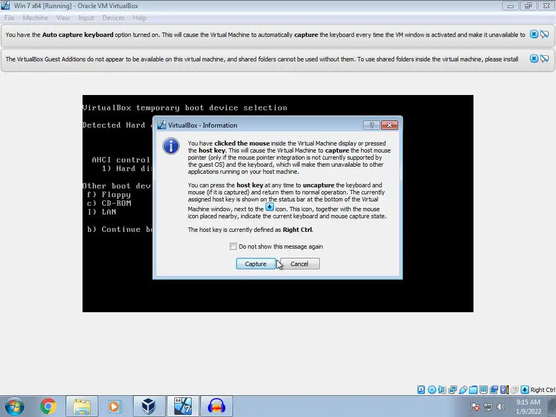This screenshot has height=417, width=556.
Task: Click the VirtualBox icon in dialog title bar
Action: (x=162, y=125)
